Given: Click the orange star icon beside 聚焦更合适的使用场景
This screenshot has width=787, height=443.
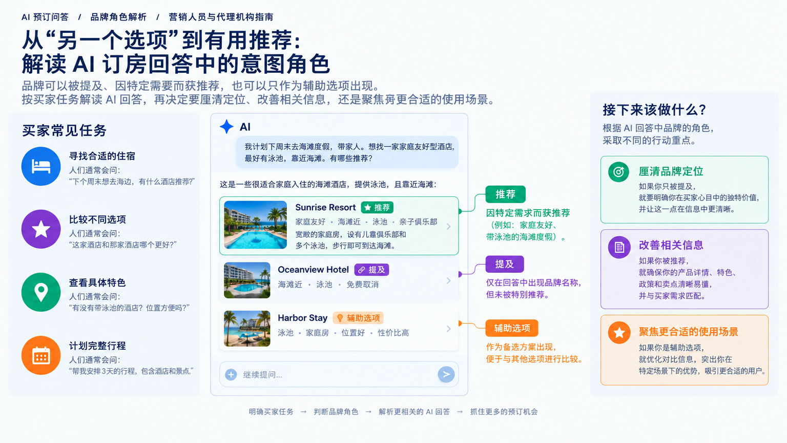Looking at the screenshot, I should [619, 333].
